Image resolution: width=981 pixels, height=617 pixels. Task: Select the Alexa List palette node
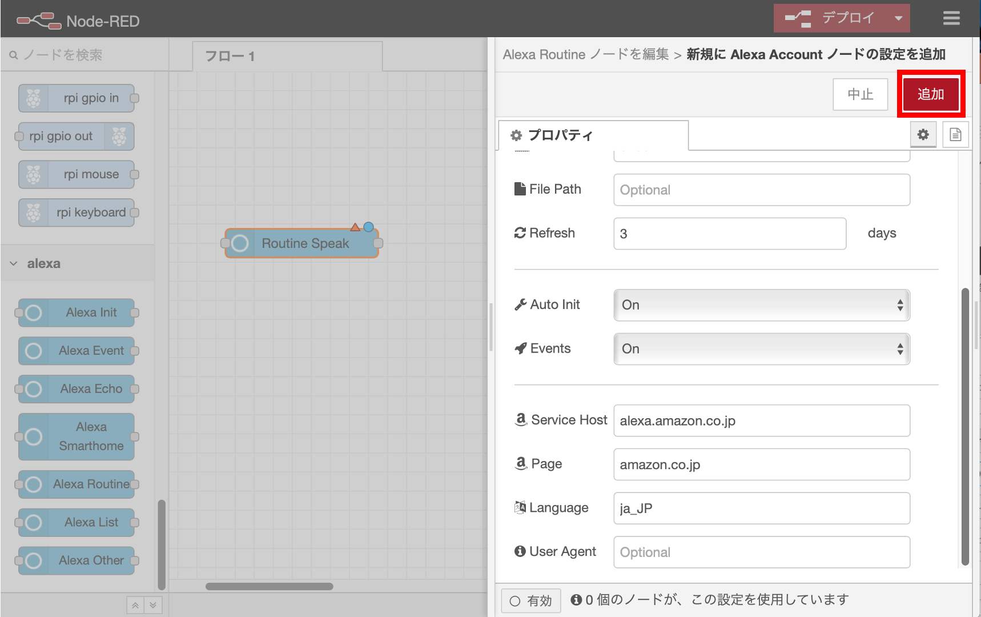point(77,522)
